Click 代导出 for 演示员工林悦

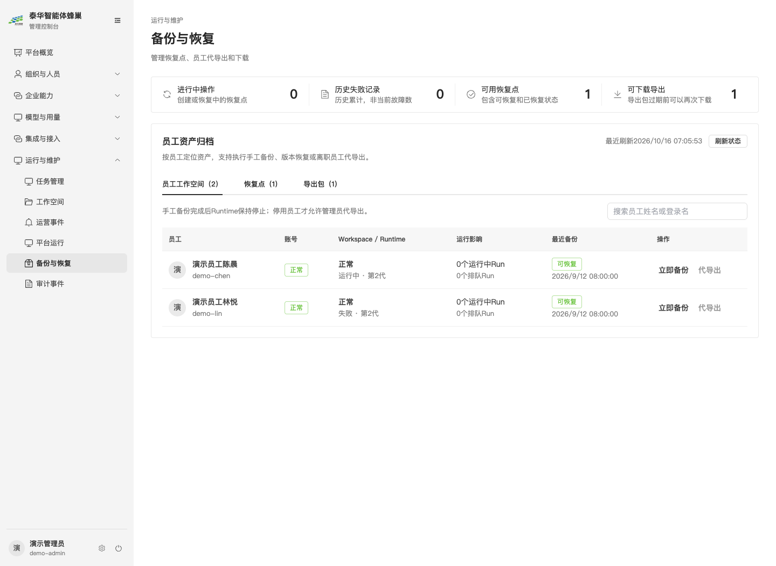click(x=710, y=308)
